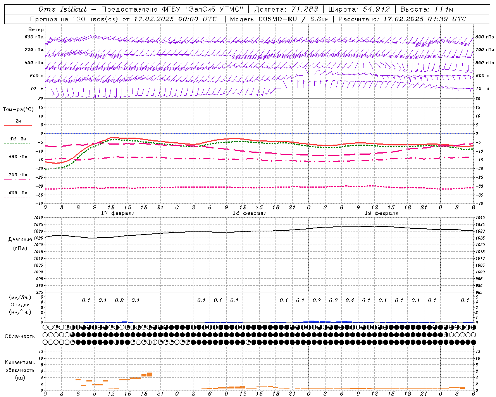The width and height of the screenshot is (496, 397).
Task: Click the (мм/3ч.) precipitation unit label
Action: [x=20, y=297]
